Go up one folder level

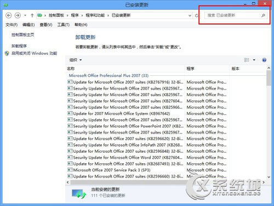click(x=32, y=15)
